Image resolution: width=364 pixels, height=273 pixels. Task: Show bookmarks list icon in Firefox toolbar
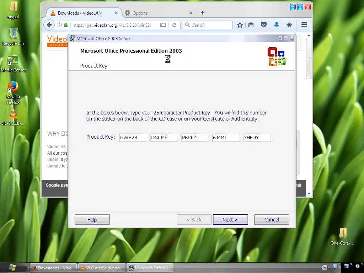(x=251, y=25)
